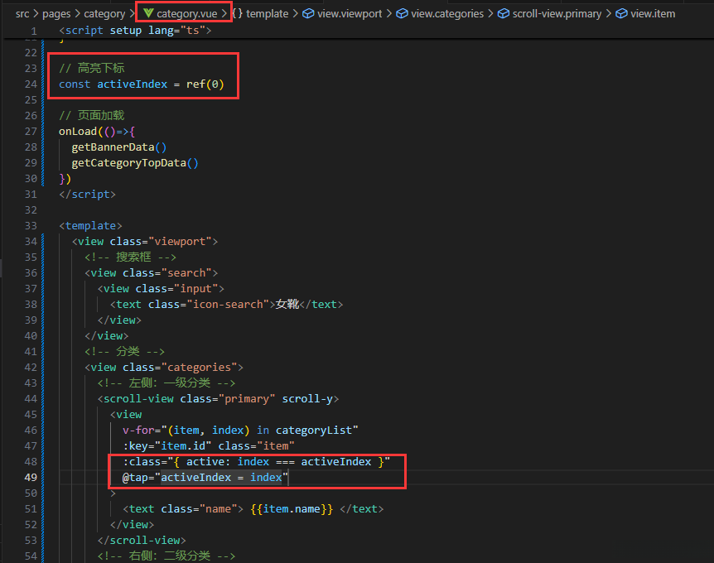Open the pages breadcrumb segment
This screenshot has width=714, height=563.
pyautogui.click(x=56, y=13)
